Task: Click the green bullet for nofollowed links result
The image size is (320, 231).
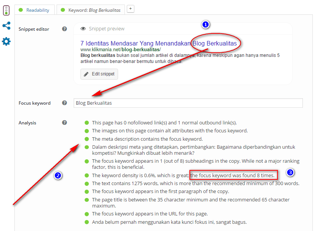Action: pos(87,123)
